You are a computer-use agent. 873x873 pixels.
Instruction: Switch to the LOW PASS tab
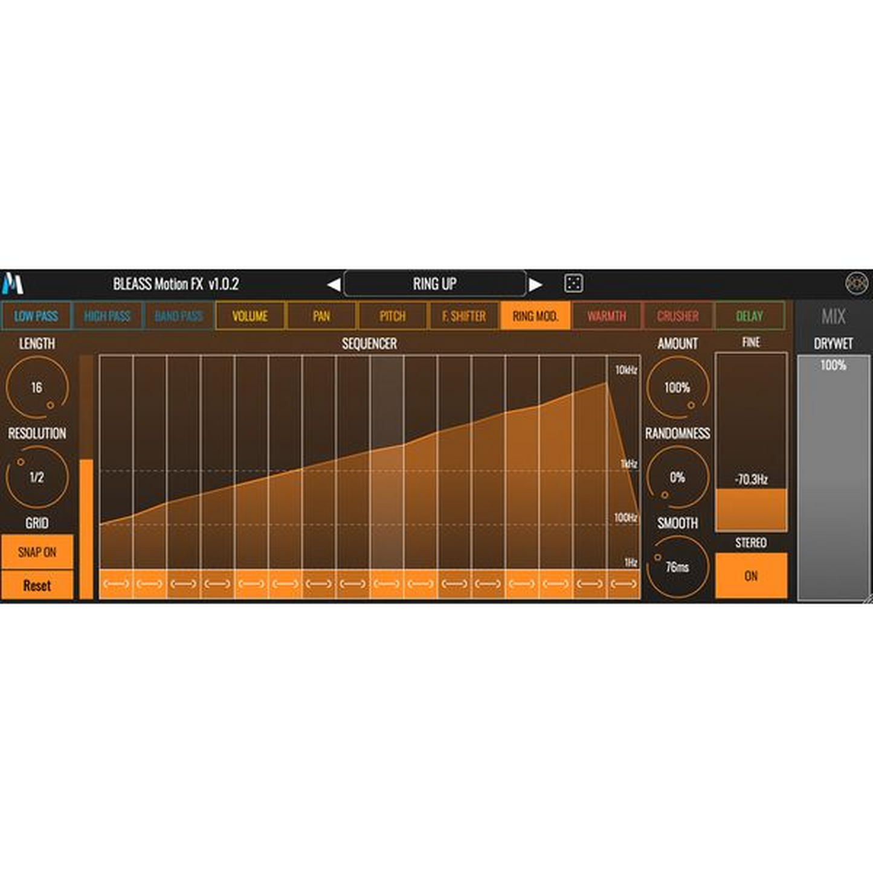coord(37,315)
